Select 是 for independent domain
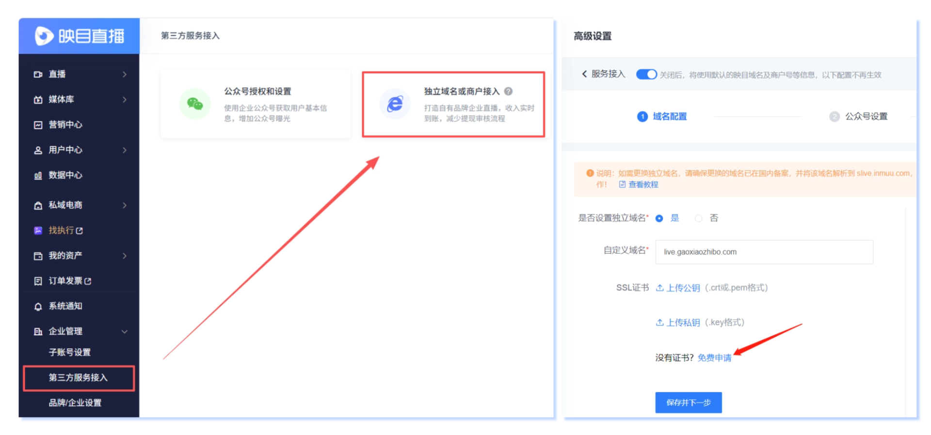Image resolution: width=931 pixels, height=435 pixels. click(659, 218)
